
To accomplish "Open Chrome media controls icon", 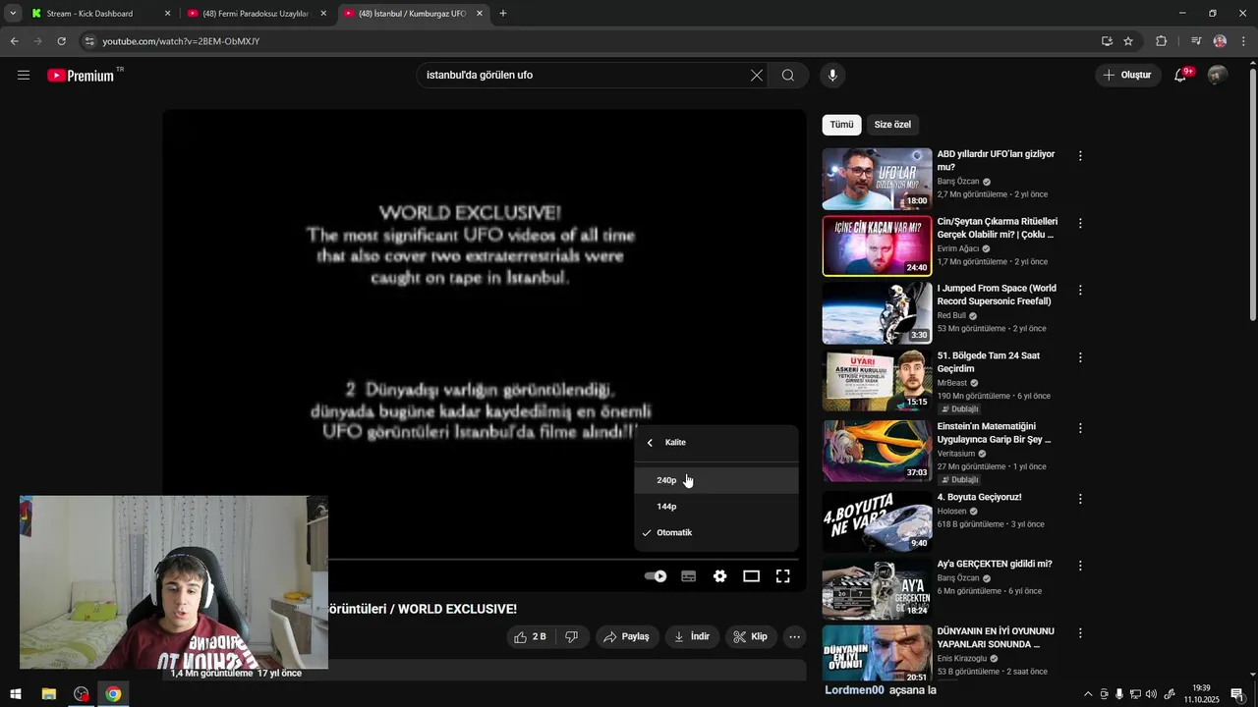I will pos(1196,41).
